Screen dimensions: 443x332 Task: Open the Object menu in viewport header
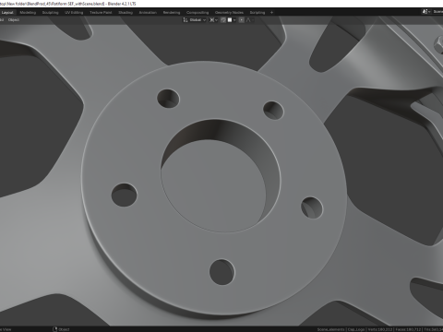click(14, 20)
